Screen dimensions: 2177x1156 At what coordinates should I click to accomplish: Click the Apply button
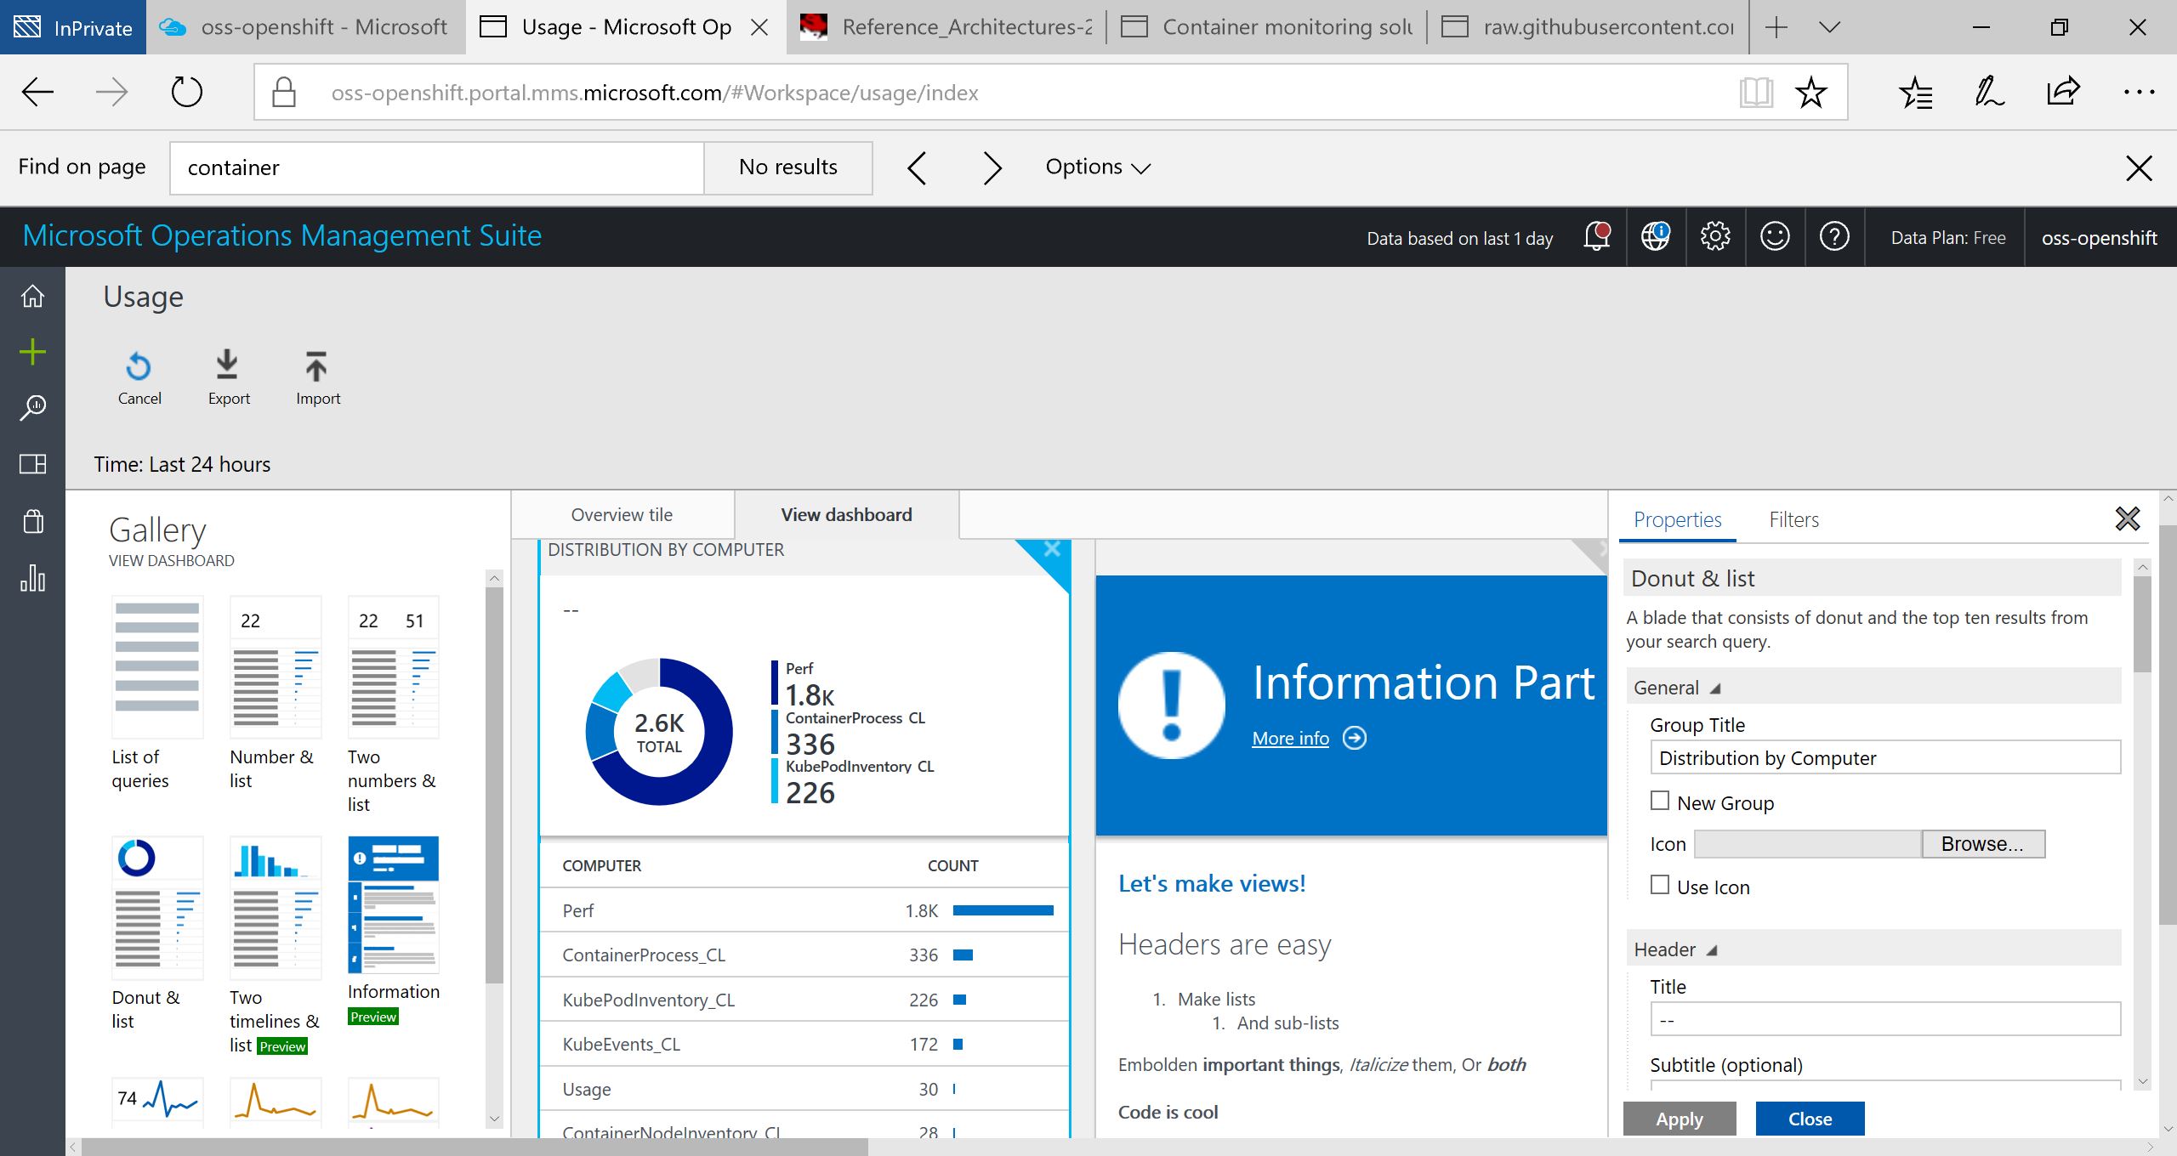(x=1679, y=1119)
